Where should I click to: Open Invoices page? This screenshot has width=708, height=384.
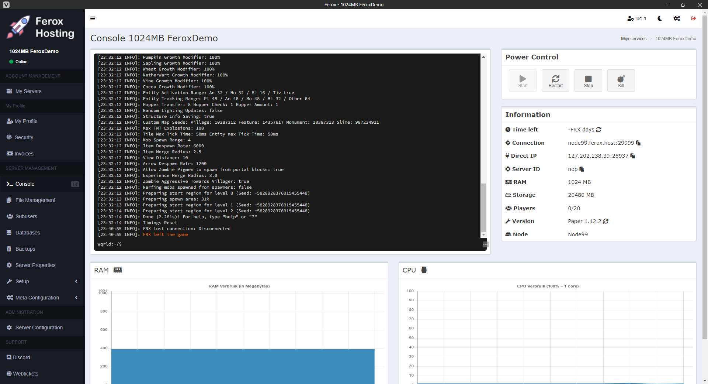(x=42, y=154)
